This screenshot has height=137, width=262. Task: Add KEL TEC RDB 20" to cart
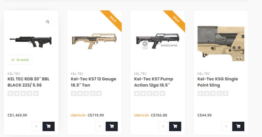click(x=48, y=126)
